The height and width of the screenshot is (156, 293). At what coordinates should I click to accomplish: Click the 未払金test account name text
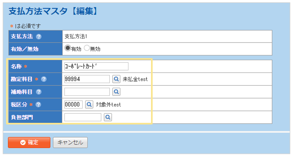point(135,79)
